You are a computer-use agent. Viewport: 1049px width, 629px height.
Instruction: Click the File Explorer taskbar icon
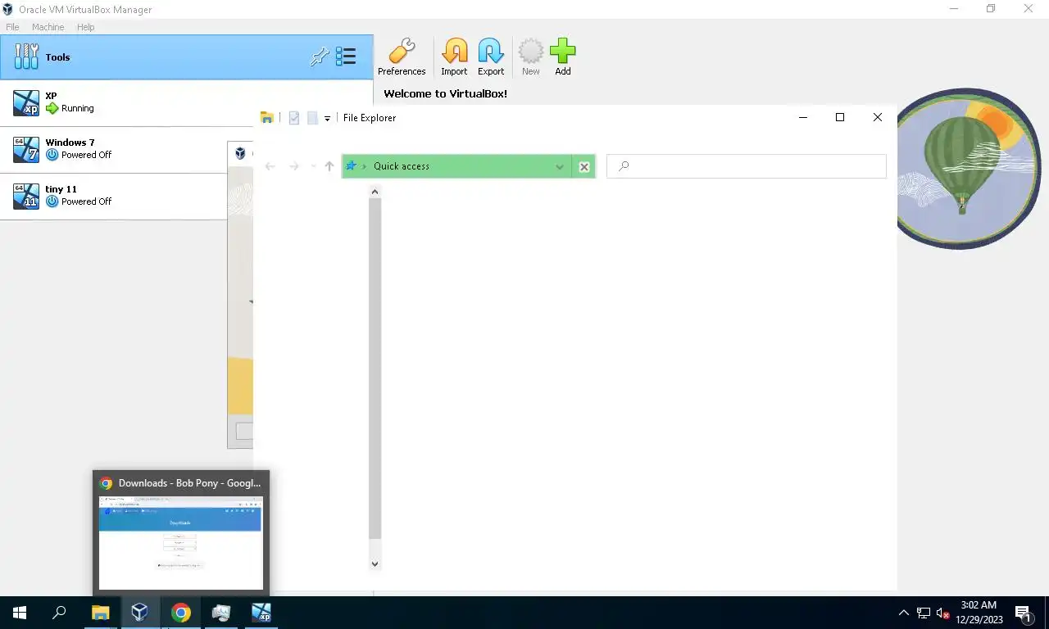pos(100,613)
